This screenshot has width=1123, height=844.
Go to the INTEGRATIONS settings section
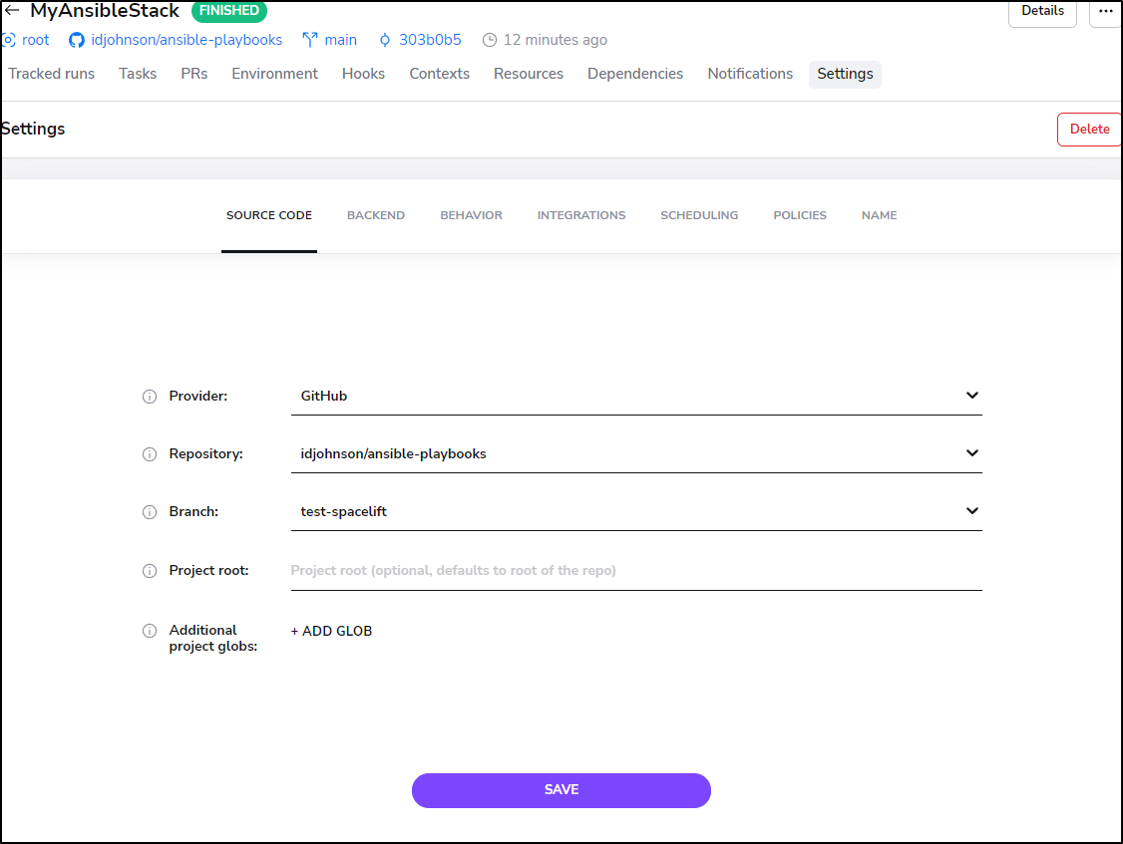tap(581, 215)
